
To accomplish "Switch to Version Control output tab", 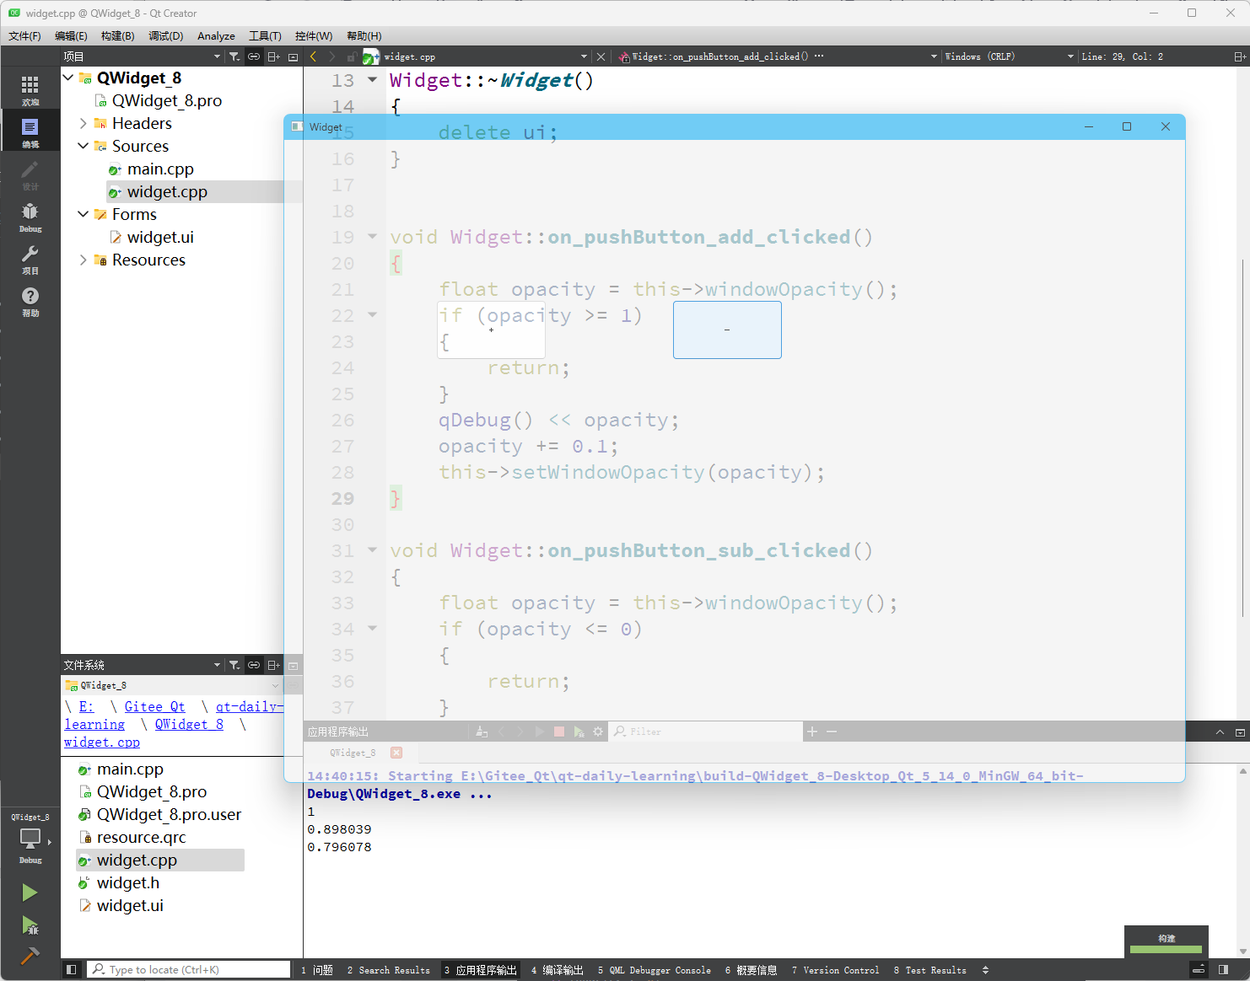I will tap(835, 970).
